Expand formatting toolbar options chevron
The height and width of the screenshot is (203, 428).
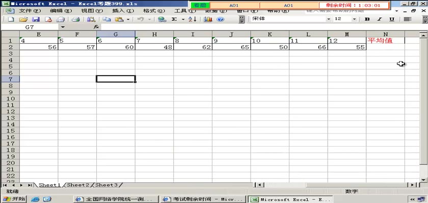click(x=425, y=19)
